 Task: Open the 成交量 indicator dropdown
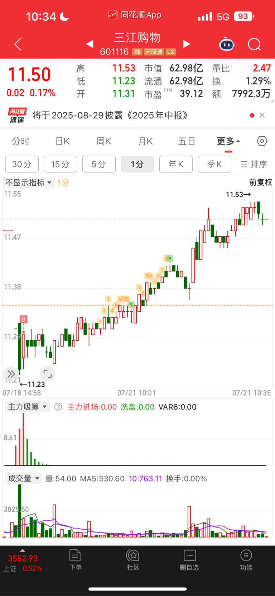(23, 478)
